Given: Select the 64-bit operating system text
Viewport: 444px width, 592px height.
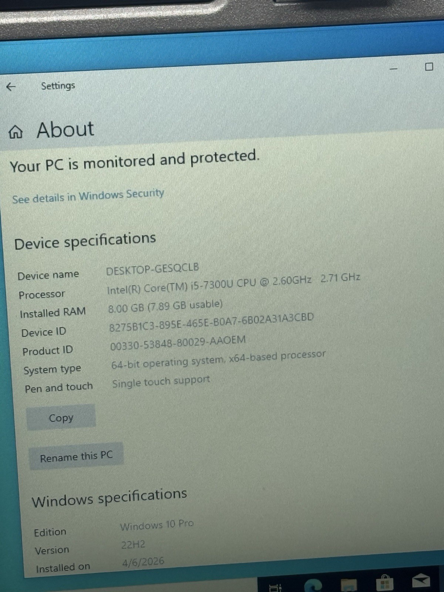Looking at the screenshot, I should point(218,360).
